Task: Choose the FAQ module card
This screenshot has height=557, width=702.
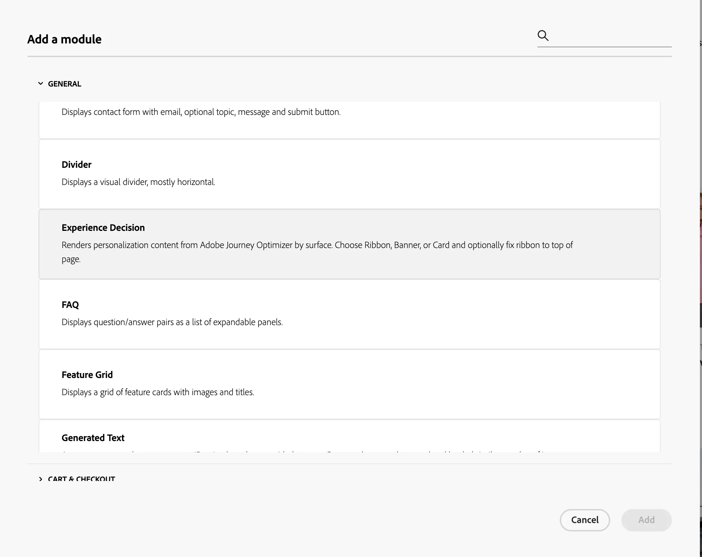Action: [x=349, y=314]
